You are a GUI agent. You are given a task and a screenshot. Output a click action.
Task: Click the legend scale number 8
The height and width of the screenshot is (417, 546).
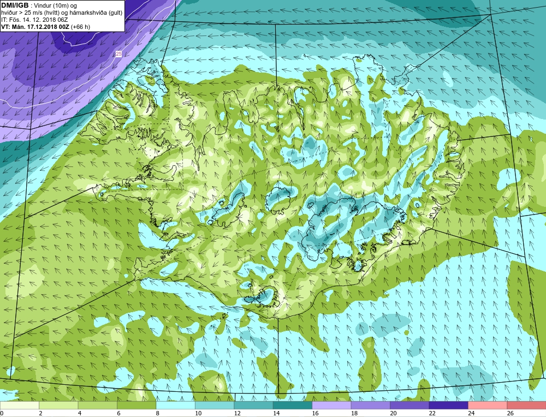click(158, 413)
